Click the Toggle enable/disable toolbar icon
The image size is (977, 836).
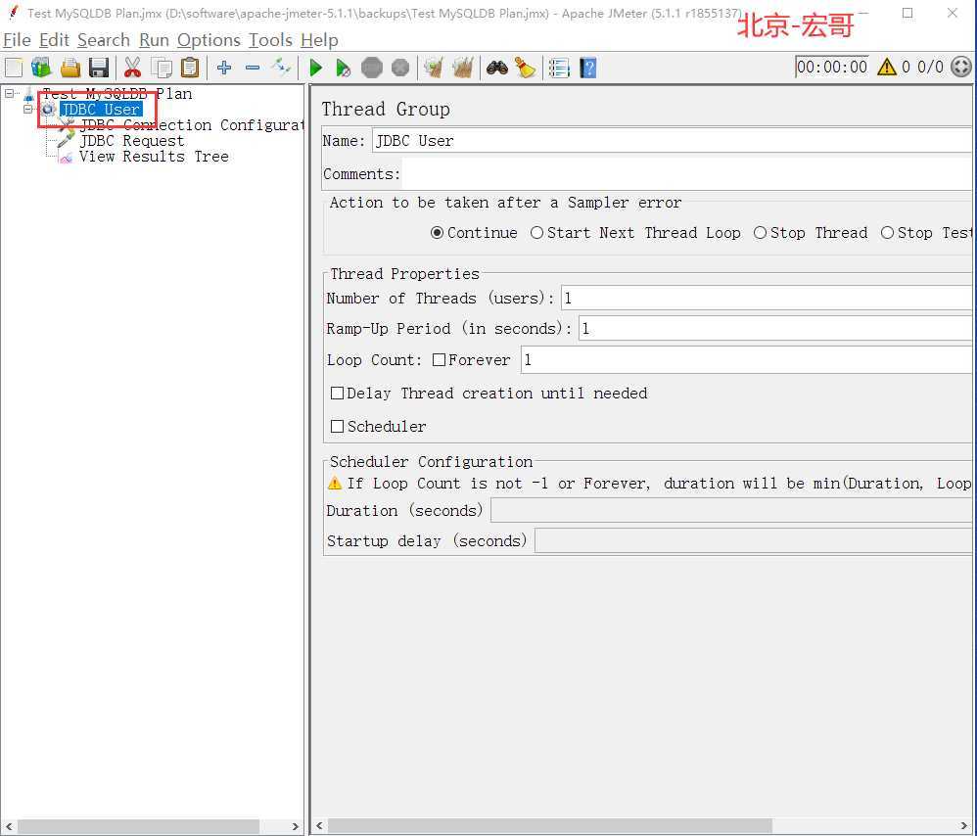[x=281, y=66]
